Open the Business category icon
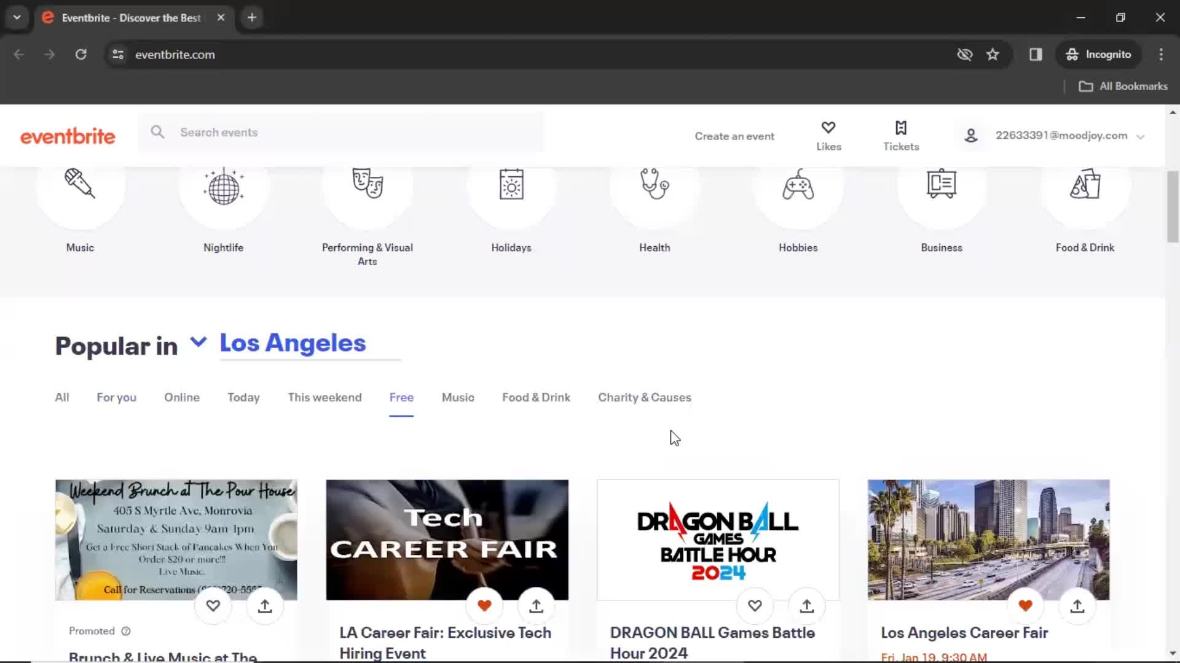This screenshot has height=663, width=1180. point(942,184)
